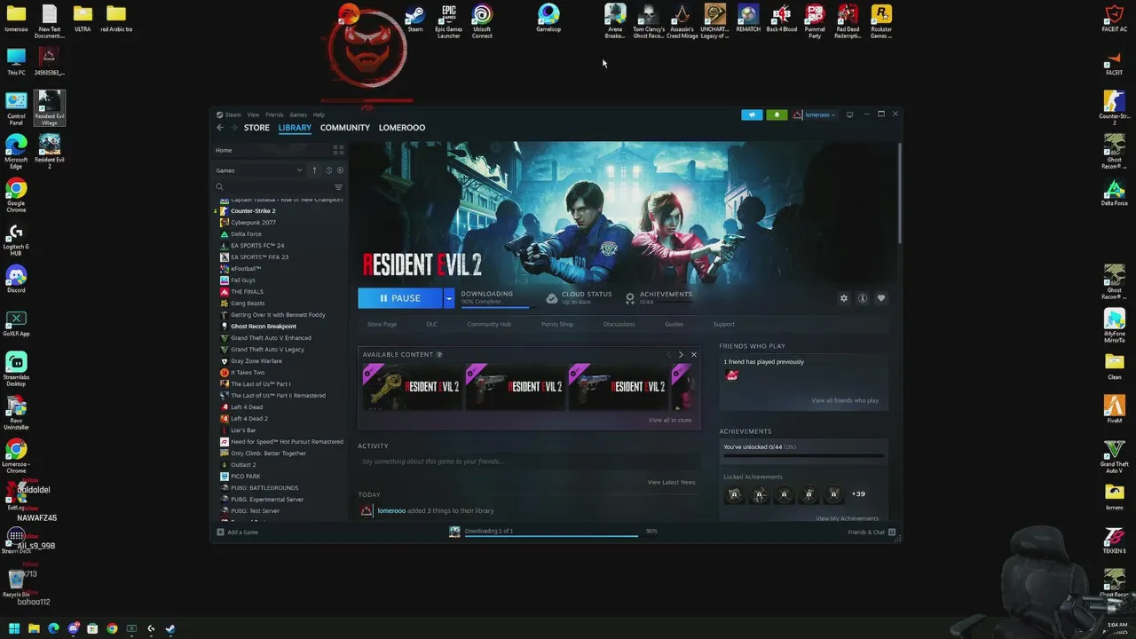Open the LOMEROOO profile tab
Image resolution: width=1136 pixels, height=639 pixels.
[x=402, y=128]
